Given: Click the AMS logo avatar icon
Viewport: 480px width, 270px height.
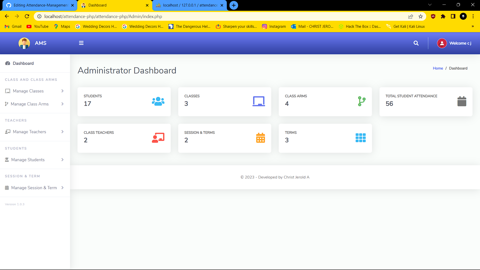Looking at the screenshot, I should [x=24, y=43].
